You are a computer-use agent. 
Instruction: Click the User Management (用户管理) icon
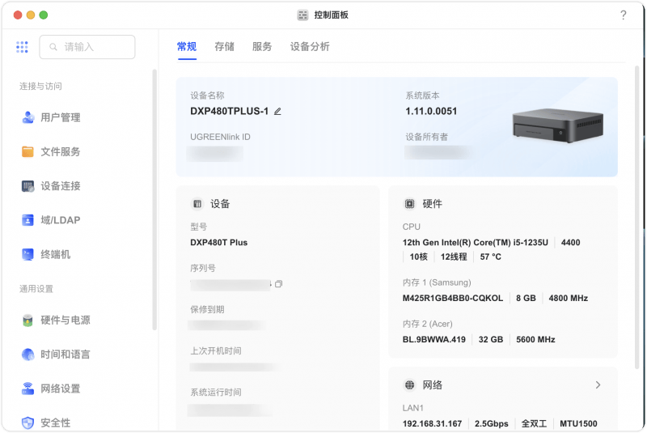pos(27,117)
